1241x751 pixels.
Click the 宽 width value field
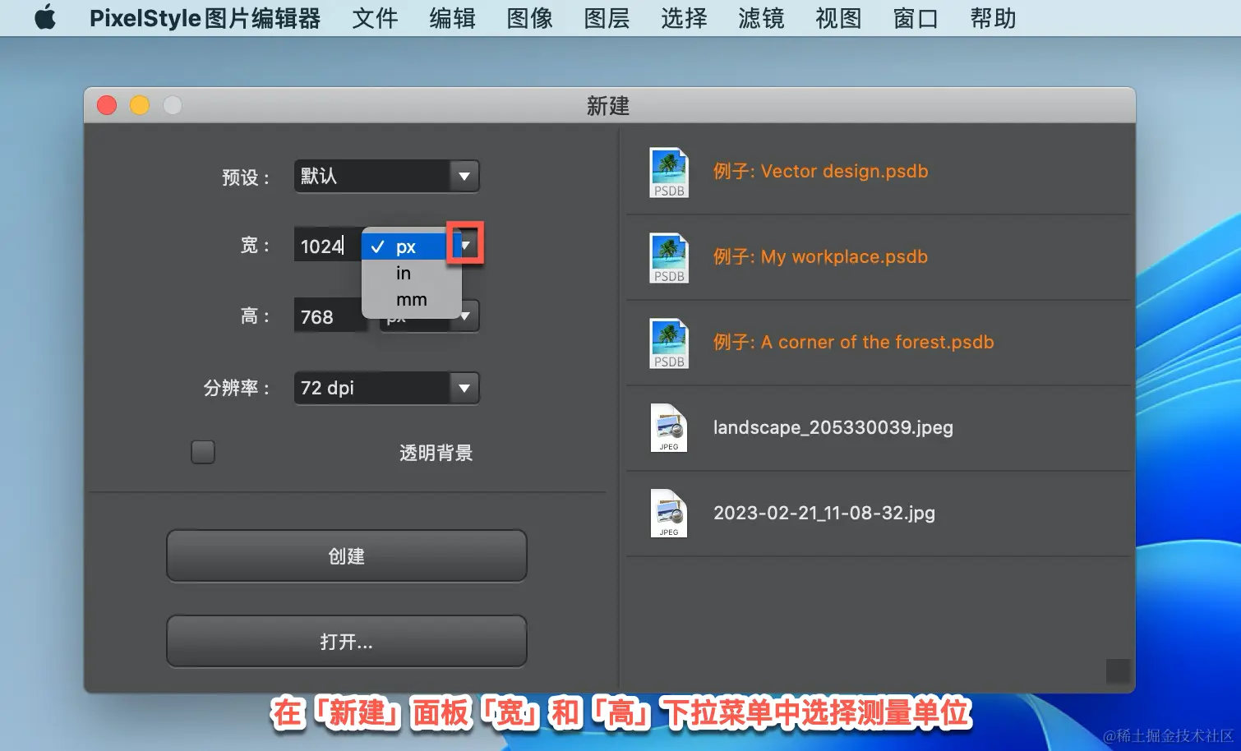[327, 246]
